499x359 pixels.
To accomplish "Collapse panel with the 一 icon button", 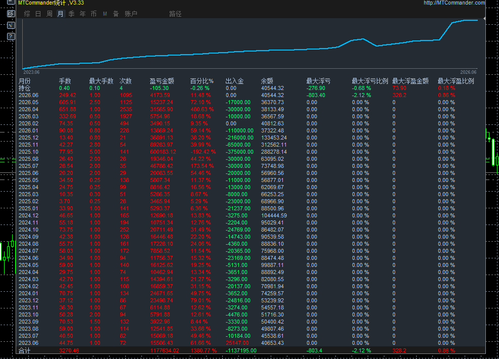I will (x=11, y=2).
